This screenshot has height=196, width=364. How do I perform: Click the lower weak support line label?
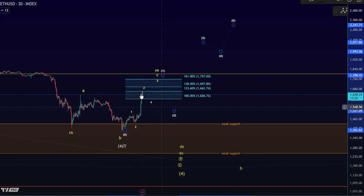coord(231,153)
